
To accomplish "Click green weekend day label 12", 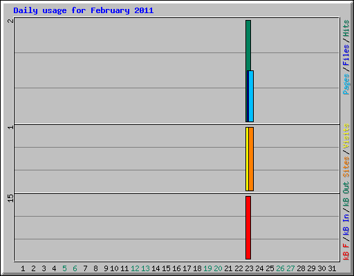I will pos(135,268).
